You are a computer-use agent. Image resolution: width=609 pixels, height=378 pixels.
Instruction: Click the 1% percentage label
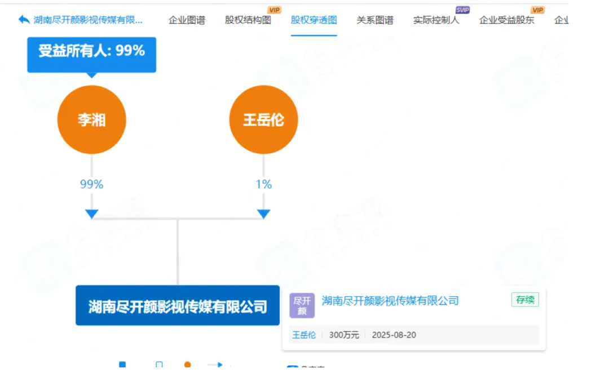pos(264,184)
